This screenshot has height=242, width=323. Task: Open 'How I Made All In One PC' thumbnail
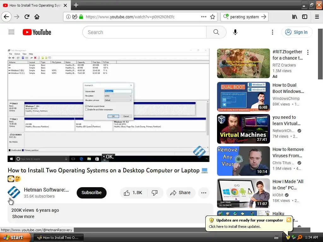243,193
